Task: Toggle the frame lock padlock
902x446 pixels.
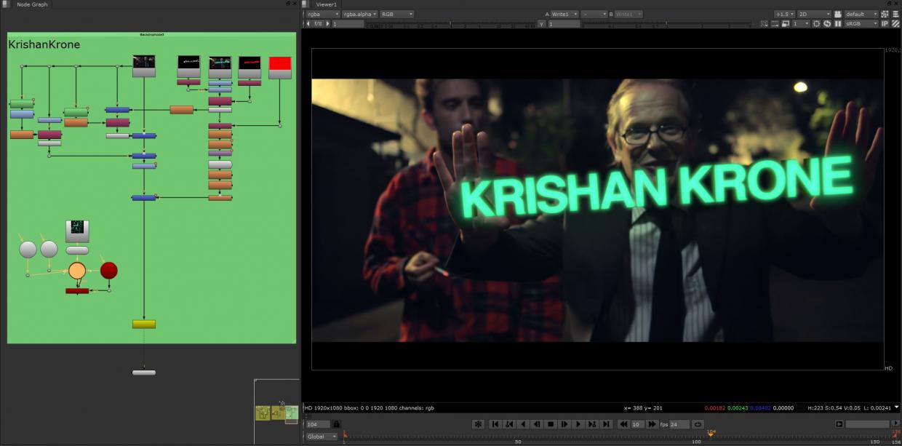Action: tap(336, 424)
